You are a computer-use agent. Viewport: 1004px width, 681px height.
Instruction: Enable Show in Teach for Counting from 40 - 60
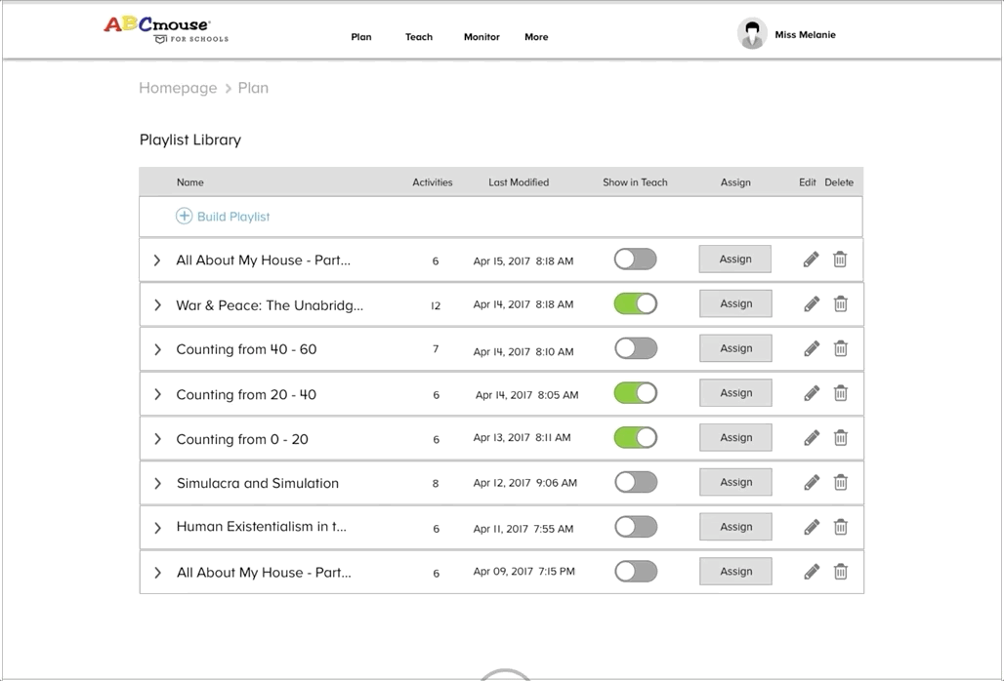636,348
